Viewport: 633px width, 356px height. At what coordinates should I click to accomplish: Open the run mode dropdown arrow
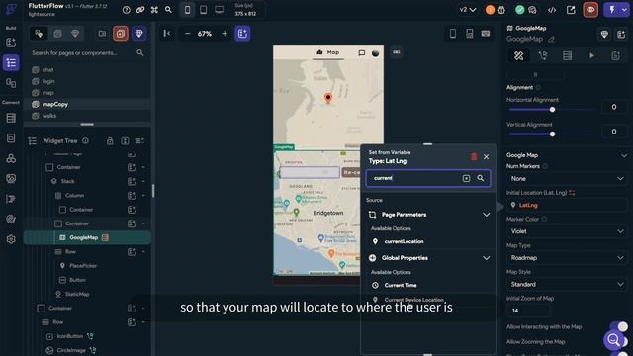pos(624,10)
